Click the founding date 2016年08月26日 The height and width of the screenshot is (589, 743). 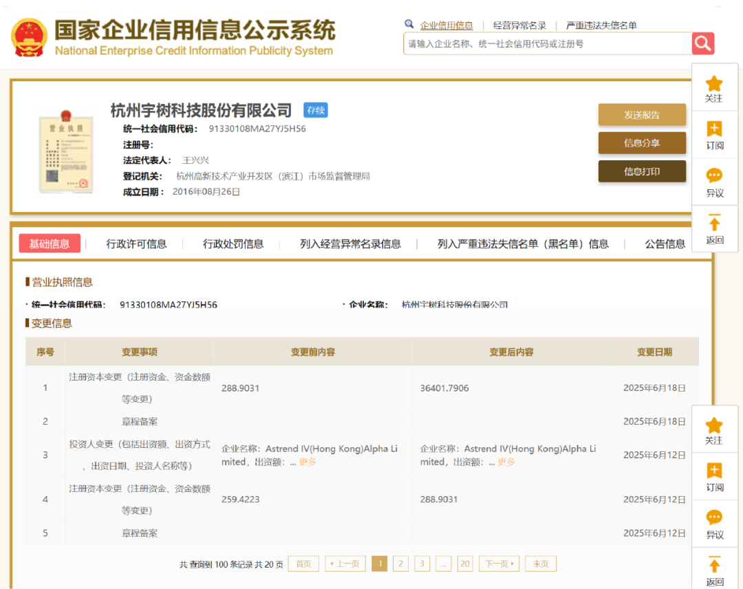[x=206, y=192]
